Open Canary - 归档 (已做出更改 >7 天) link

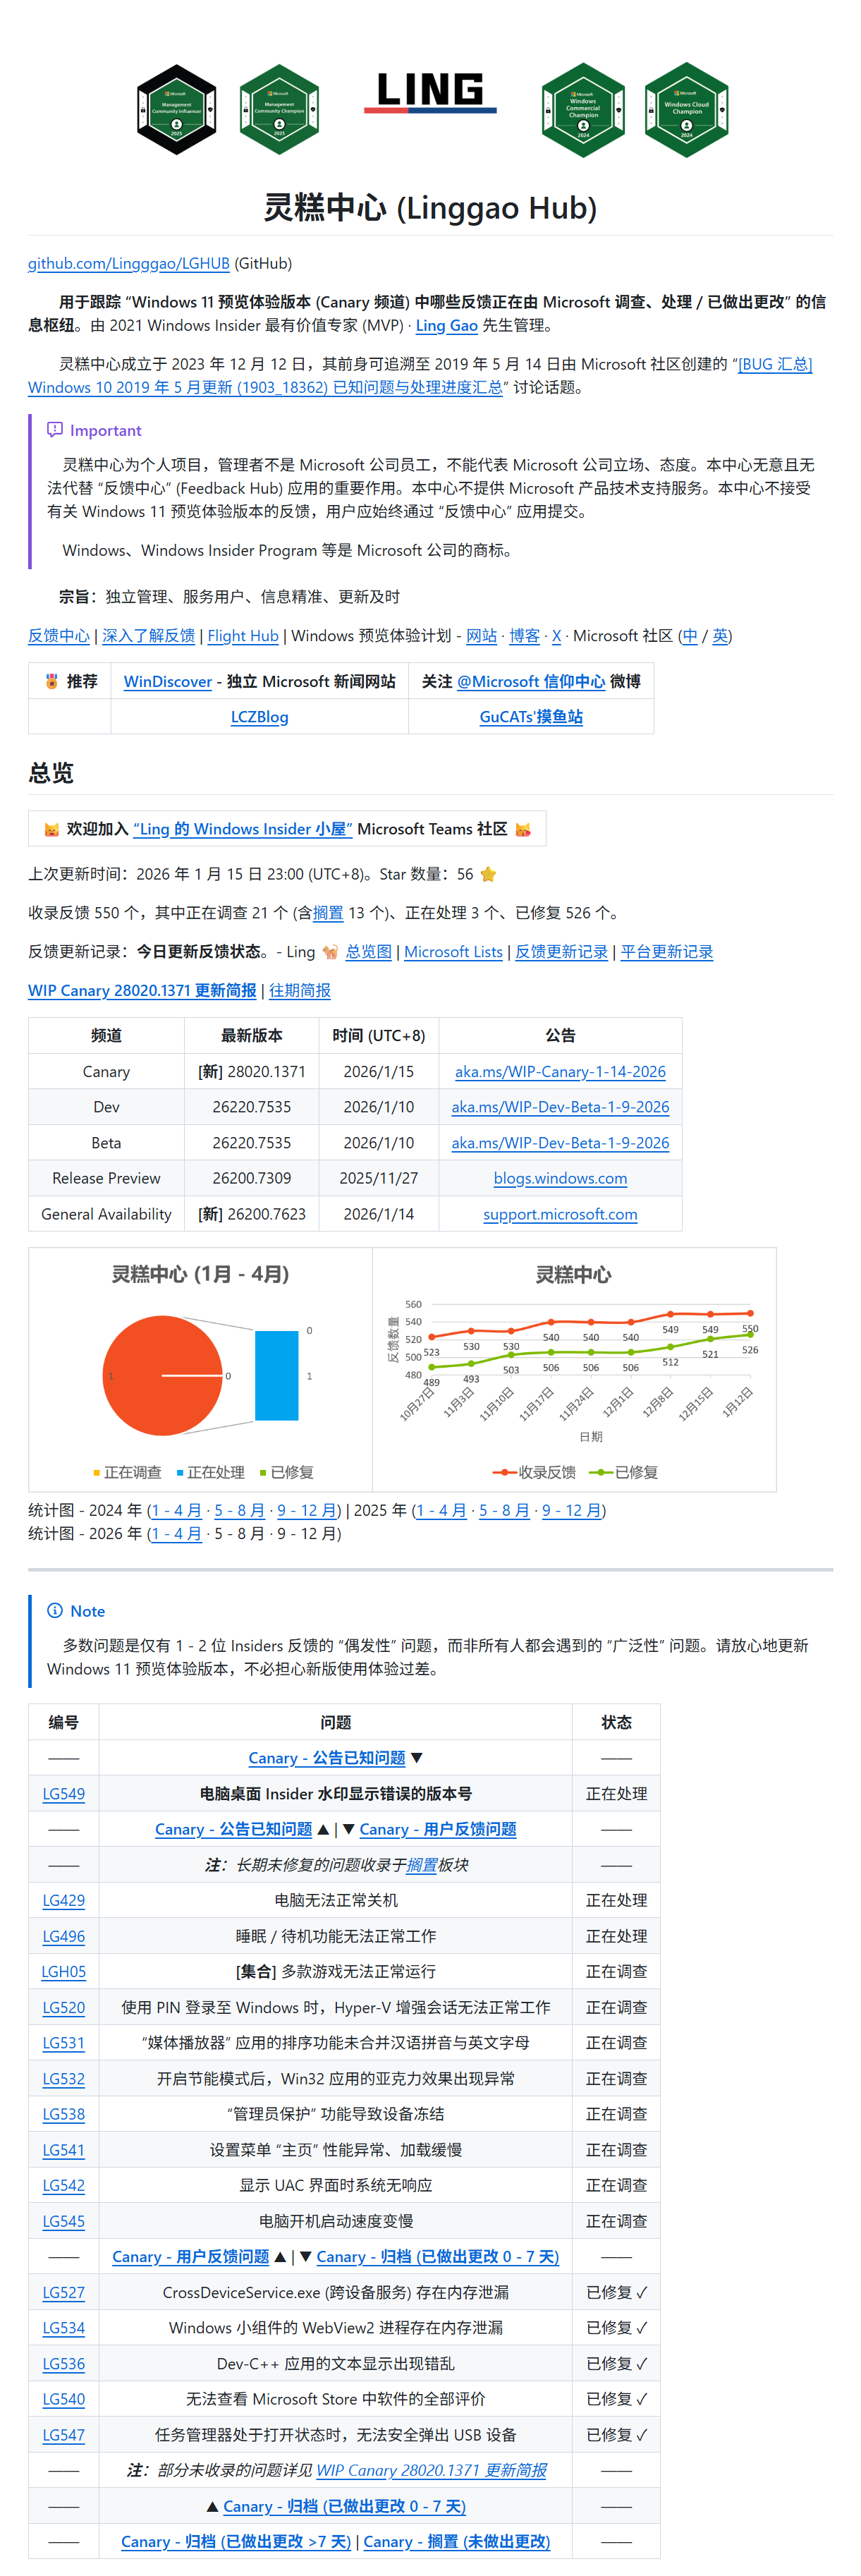click(x=236, y=2541)
